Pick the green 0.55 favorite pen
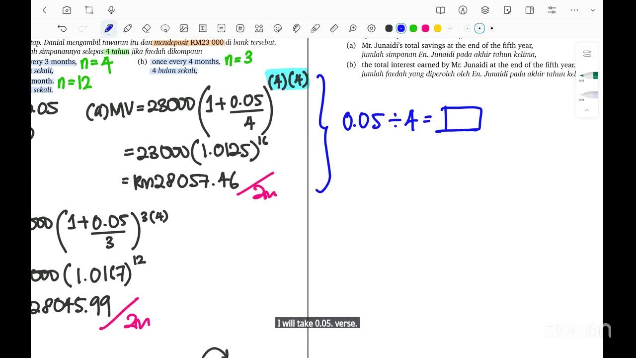636x358 pixels. click(x=589, y=76)
